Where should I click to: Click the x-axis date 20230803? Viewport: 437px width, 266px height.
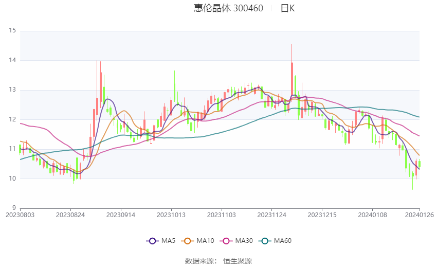point(20,215)
